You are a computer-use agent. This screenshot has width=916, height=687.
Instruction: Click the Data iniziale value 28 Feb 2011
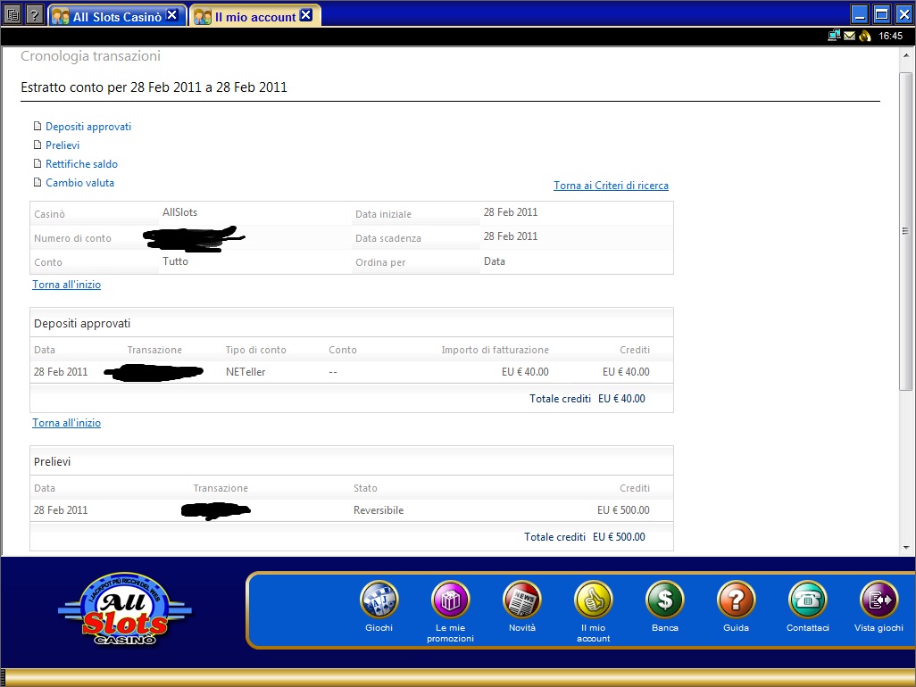coord(511,212)
